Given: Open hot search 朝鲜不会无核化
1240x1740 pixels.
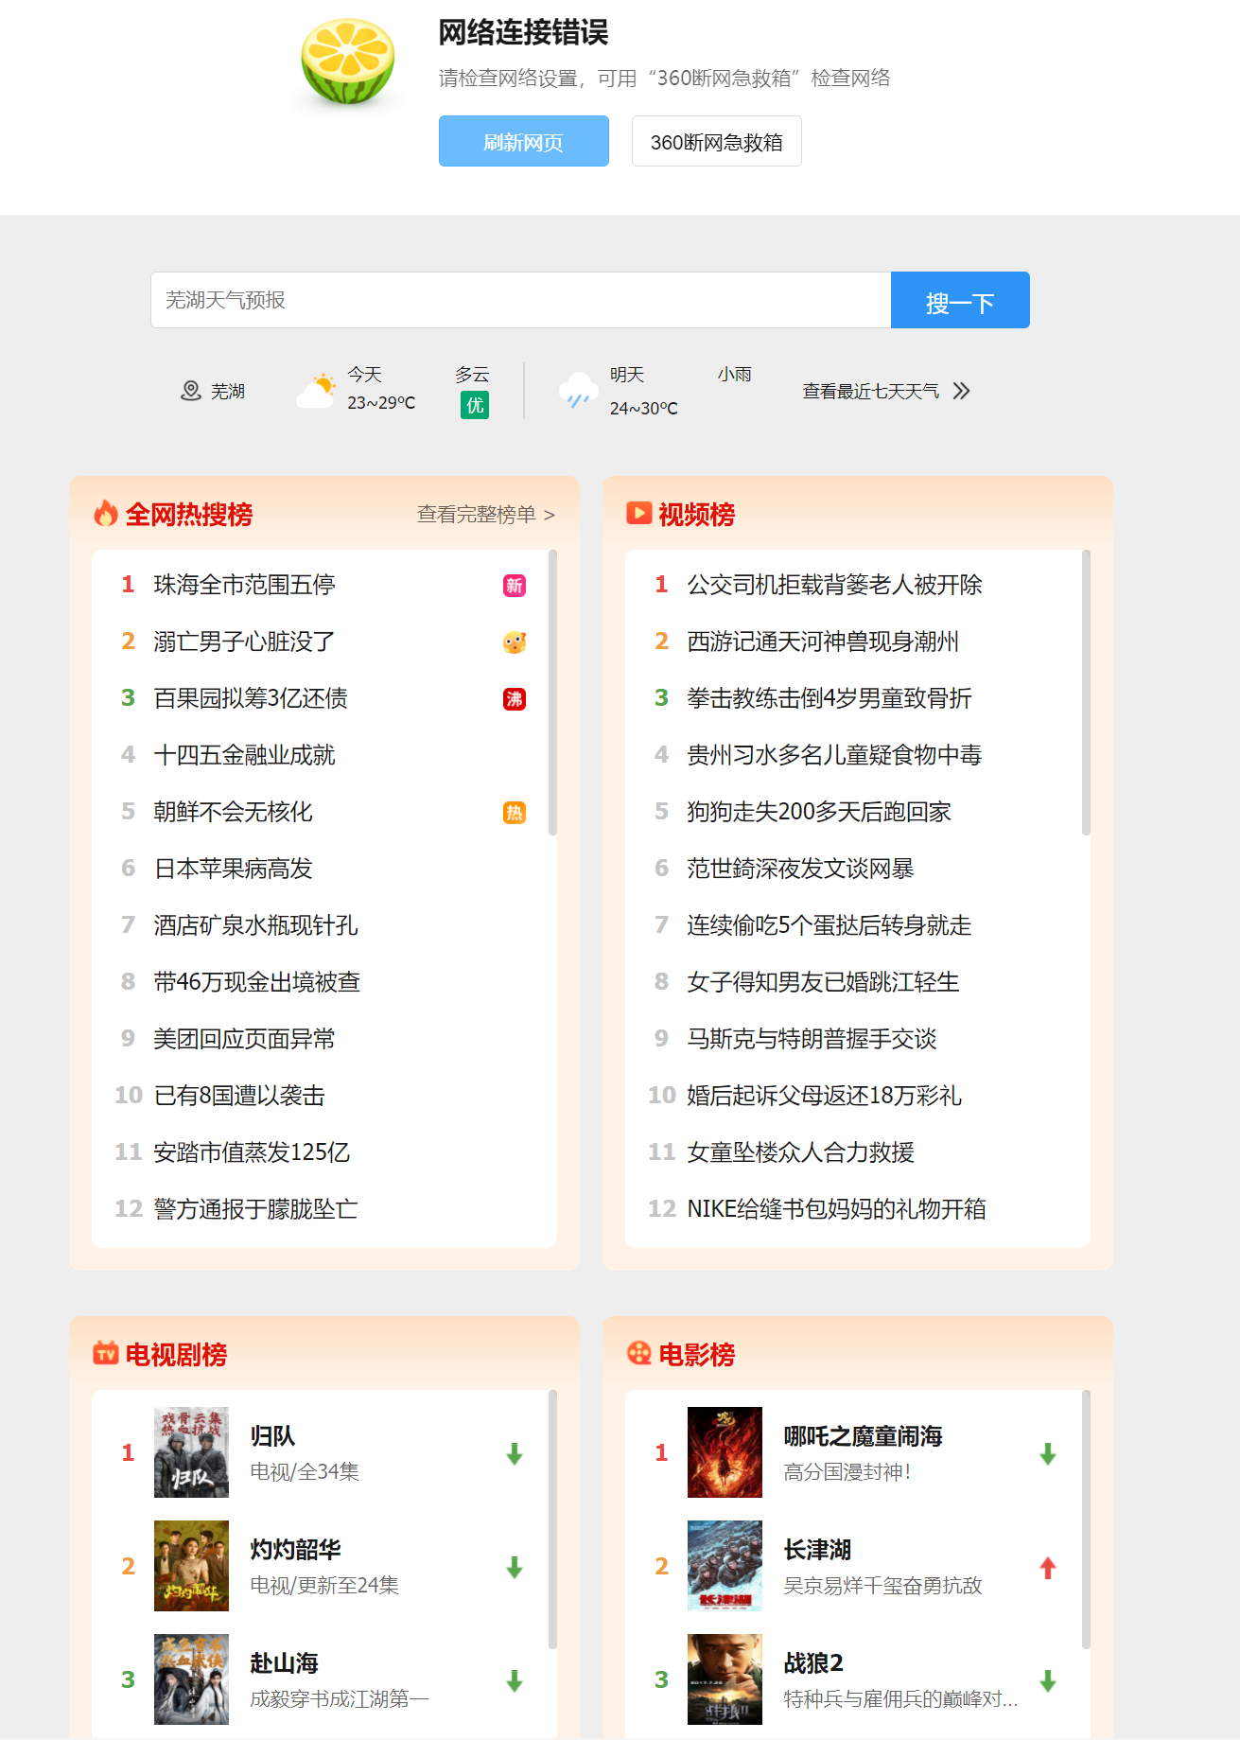Looking at the screenshot, I should [x=234, y=812].
